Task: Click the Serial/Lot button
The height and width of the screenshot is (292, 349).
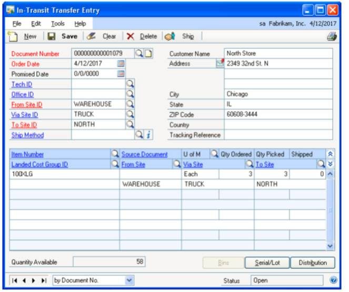Action: [267, 263]
